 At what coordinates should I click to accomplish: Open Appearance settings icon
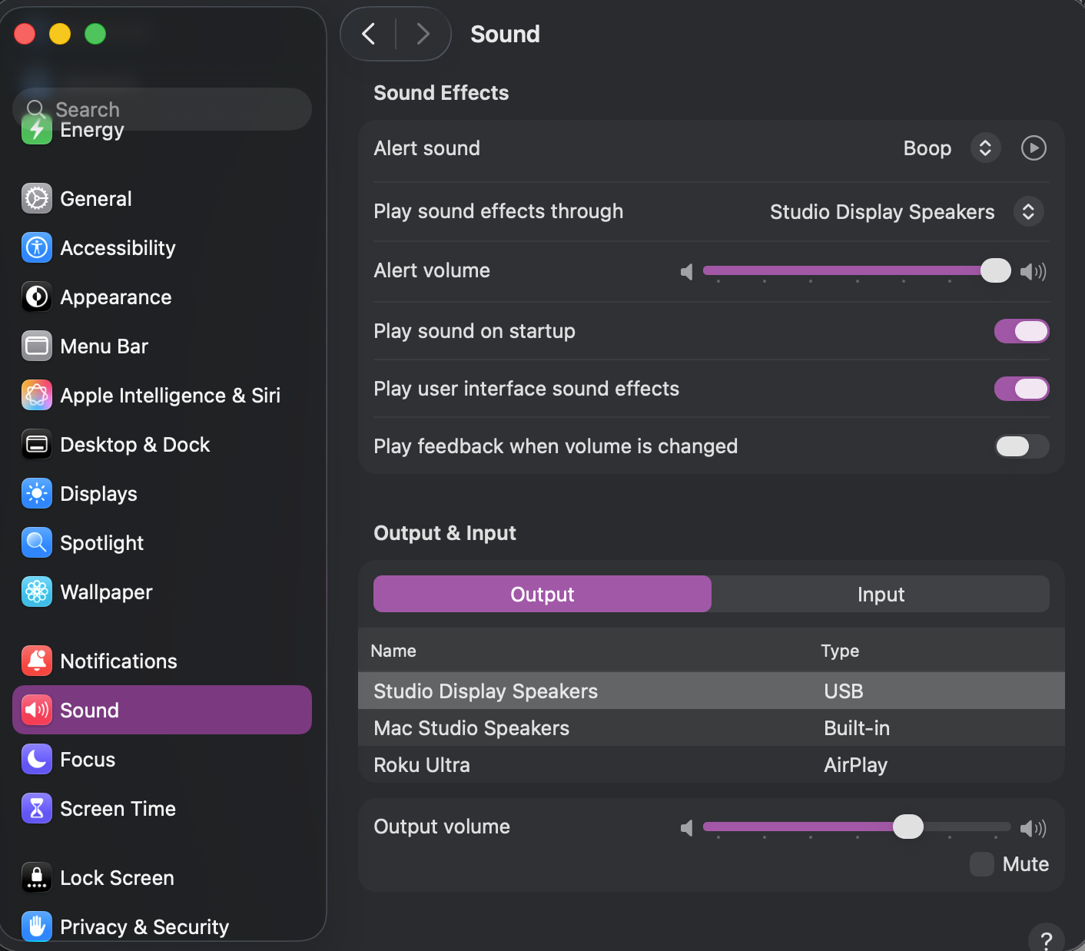pyautogui.click(x=37, y=297)
